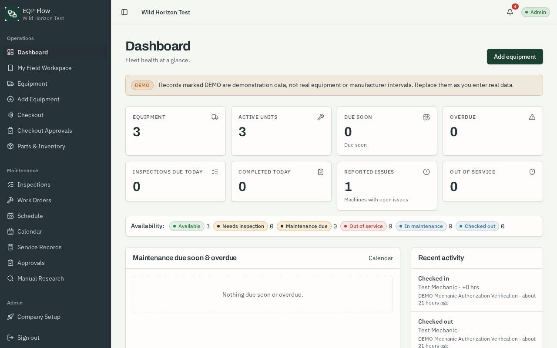557x348 pixels.
Task: Click the Inspections Due Today checklist icon
Action: coord(215,172)
